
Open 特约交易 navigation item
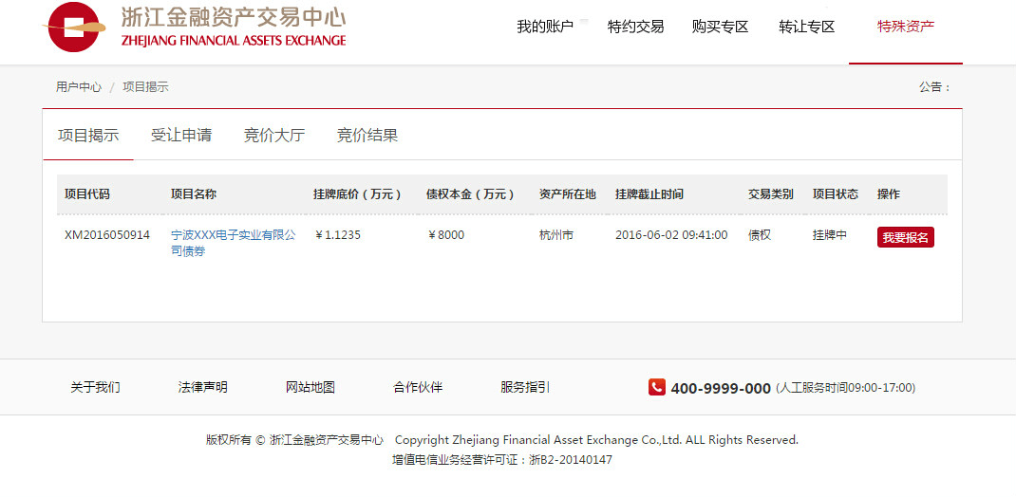coord(635,28)
